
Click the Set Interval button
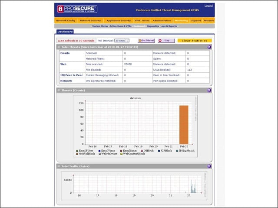(x=146, y=40)
